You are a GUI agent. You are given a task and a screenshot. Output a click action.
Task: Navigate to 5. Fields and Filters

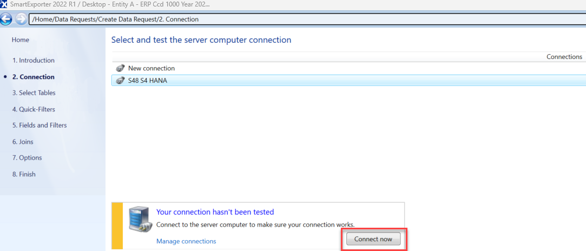tap(39, 125)
